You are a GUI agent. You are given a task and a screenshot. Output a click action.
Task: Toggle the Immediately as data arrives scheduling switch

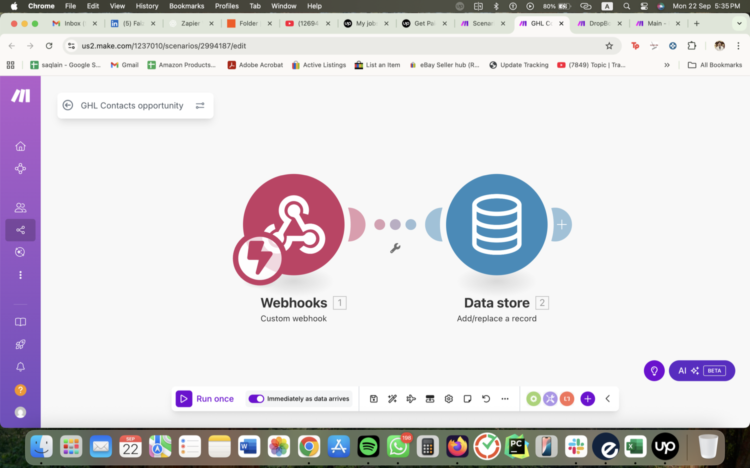[x=256, y=399]
